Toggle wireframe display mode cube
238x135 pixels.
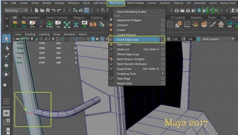point(88,39)
